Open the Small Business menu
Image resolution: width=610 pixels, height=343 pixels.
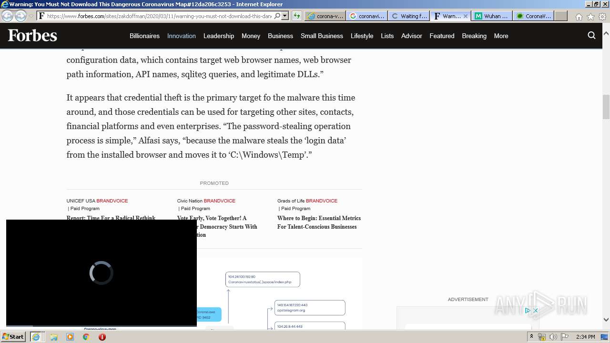pos(322,36)
